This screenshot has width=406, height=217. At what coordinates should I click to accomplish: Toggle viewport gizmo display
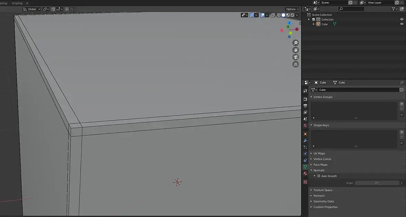[x=252, y=15]
